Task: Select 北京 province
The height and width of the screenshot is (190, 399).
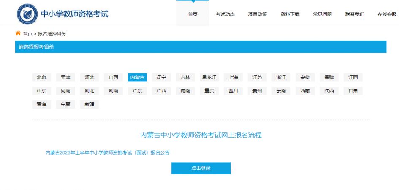Action: tap(41, 77)
